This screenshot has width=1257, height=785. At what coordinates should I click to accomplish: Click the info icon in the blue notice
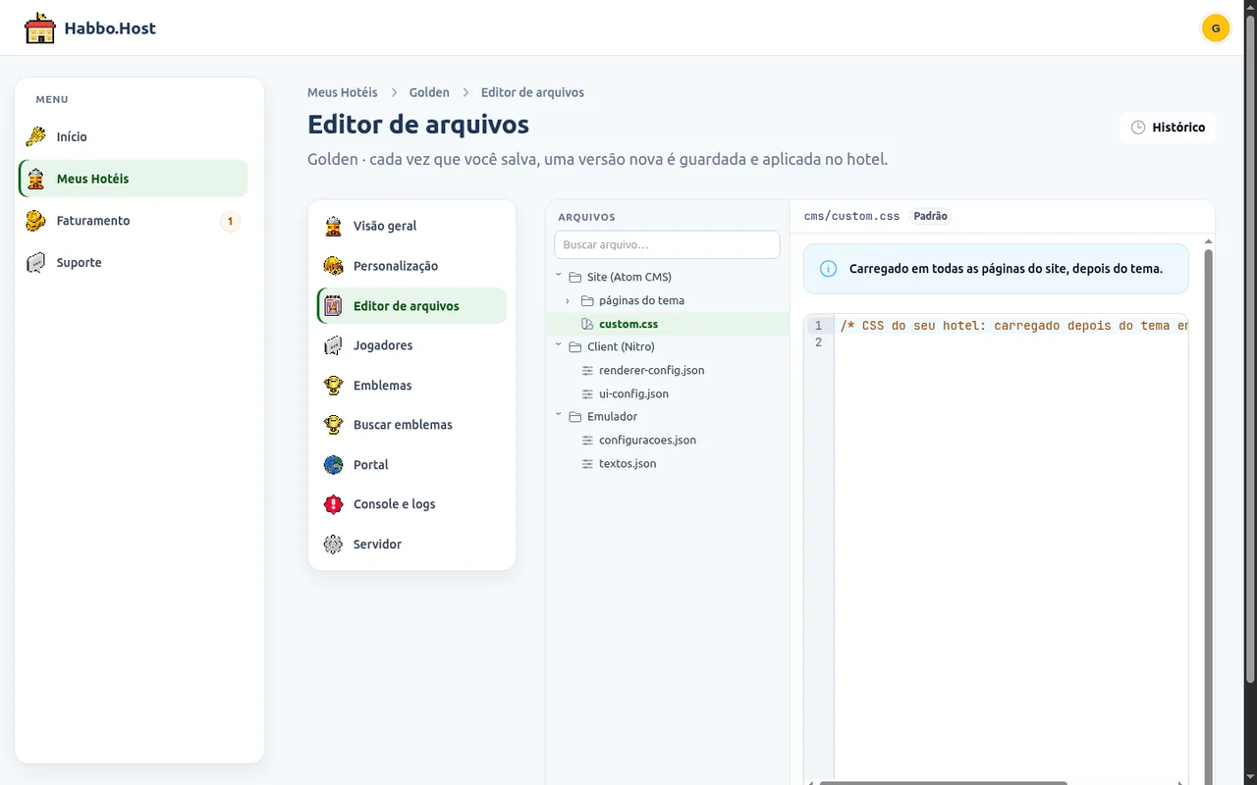pyautogui.click(x=828, y=269)
